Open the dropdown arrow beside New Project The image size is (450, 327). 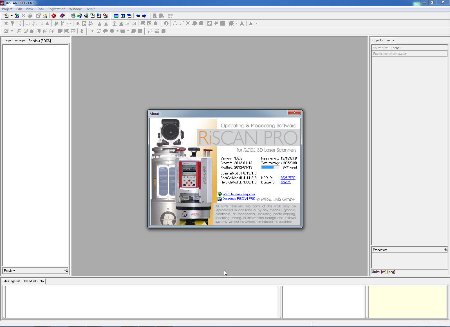pos(12,16)
